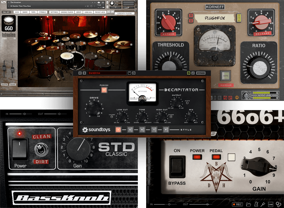Expand The Invasion instrument dropdown arrow
Image resolution: width=284 pixels, height=208 pixels.
[9, 2]
